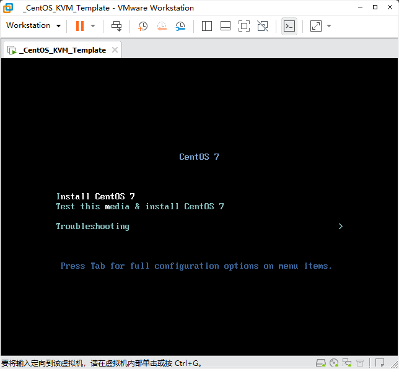This screenshot has height=369, width=399.
Task: Toggle the thumbnail bar view
Action: pyautogui.click(x=225, y=26)
